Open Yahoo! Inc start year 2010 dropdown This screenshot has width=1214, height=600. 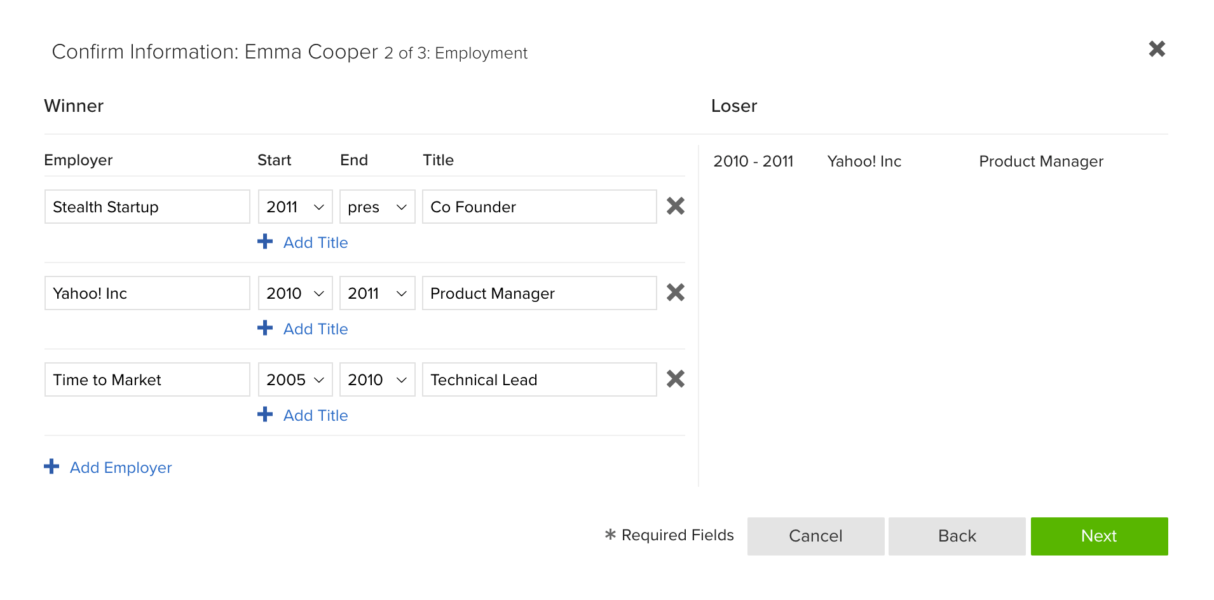[x=295, y=293]
